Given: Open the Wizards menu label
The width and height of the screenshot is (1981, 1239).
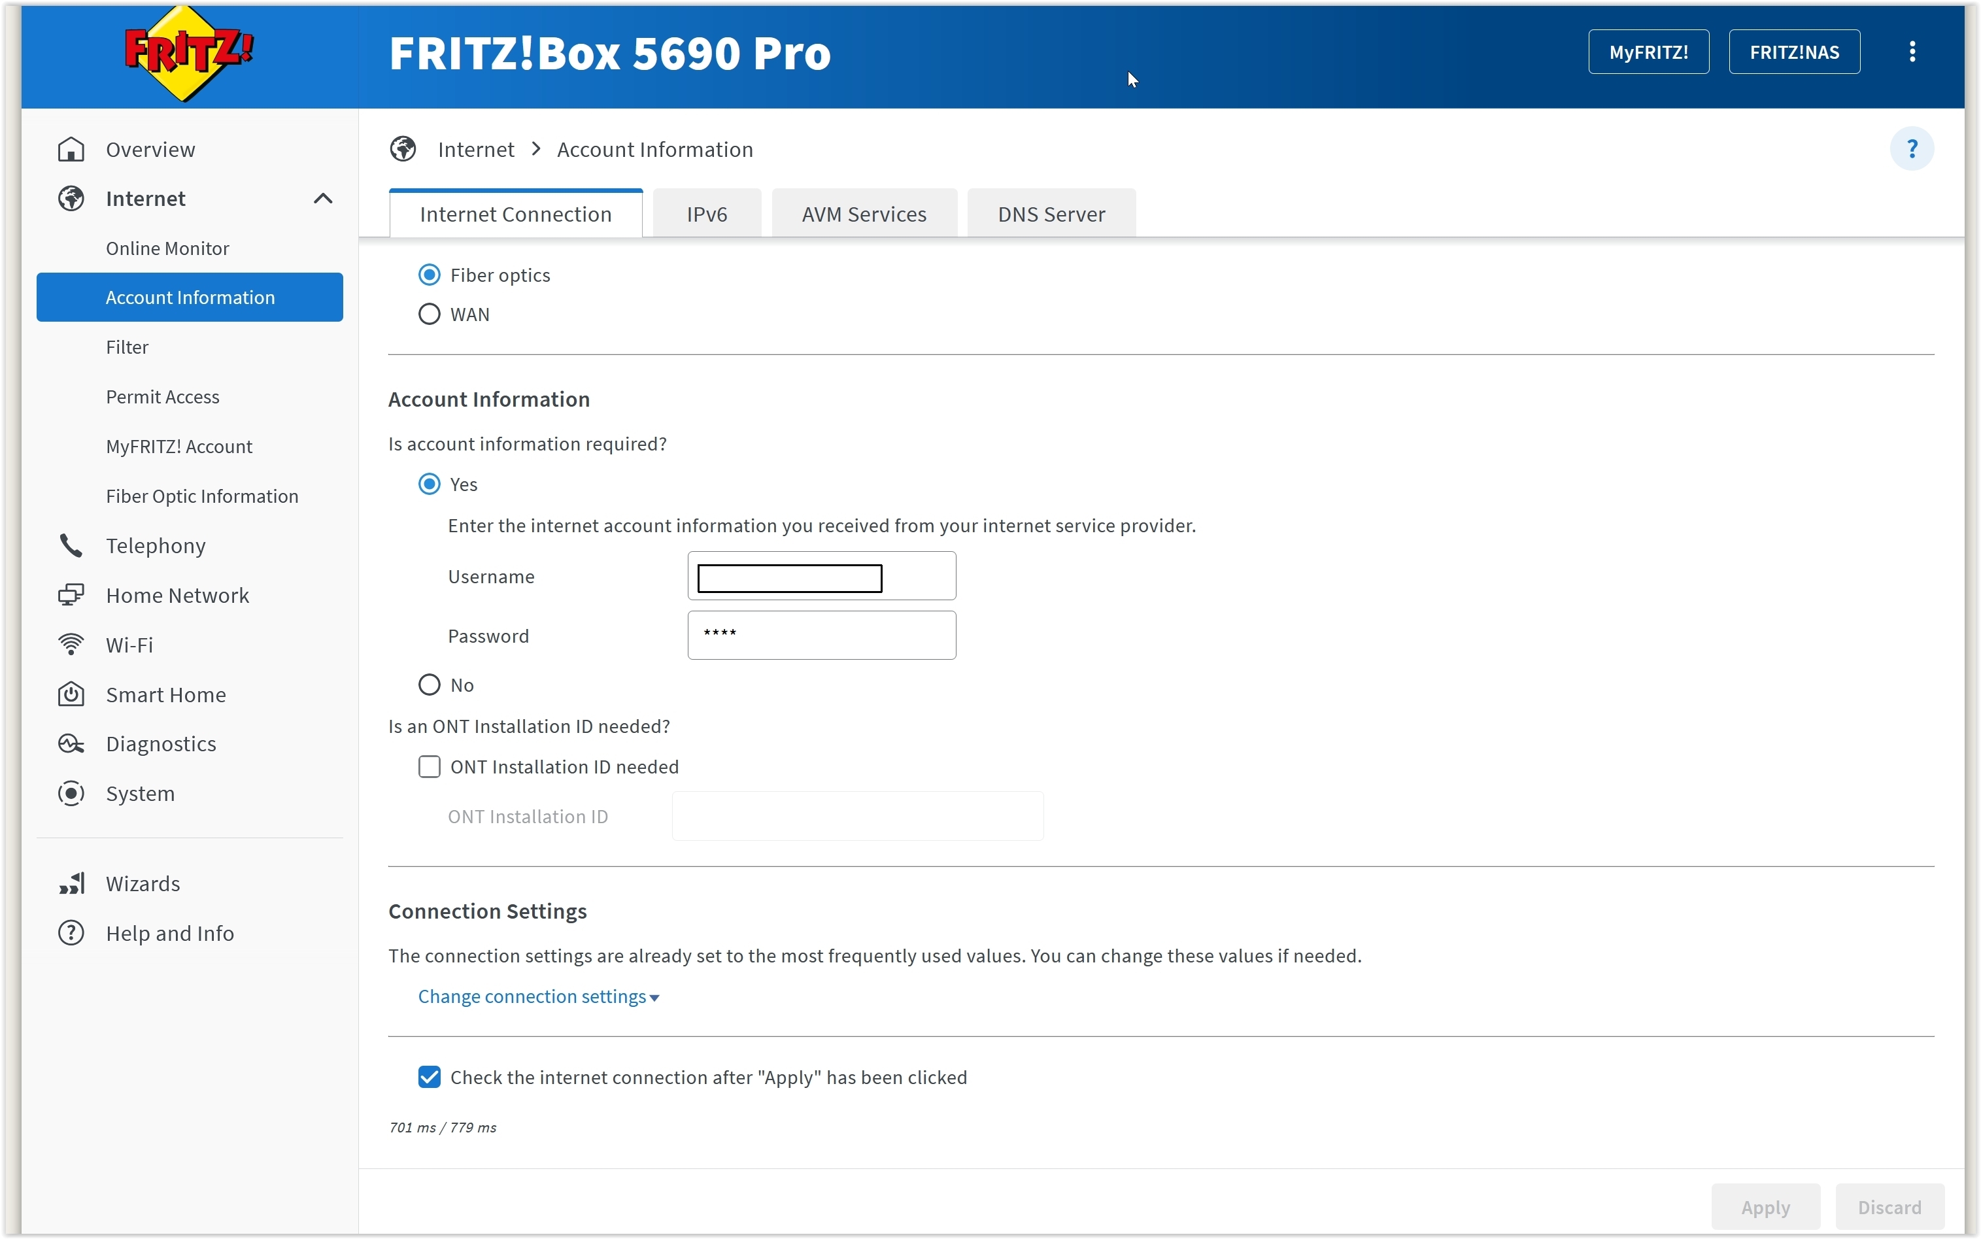Looking at the screenshot, I should point(143,883).
